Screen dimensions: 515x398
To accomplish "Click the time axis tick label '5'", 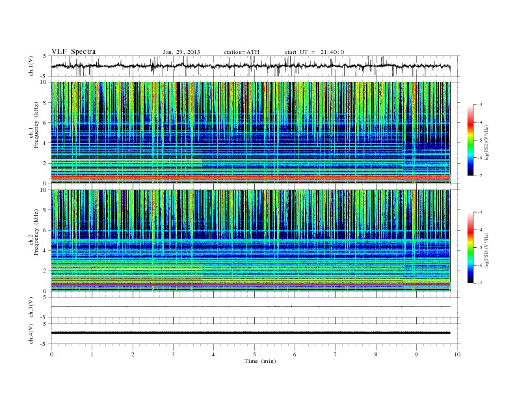I will click(x=254, y=354).
